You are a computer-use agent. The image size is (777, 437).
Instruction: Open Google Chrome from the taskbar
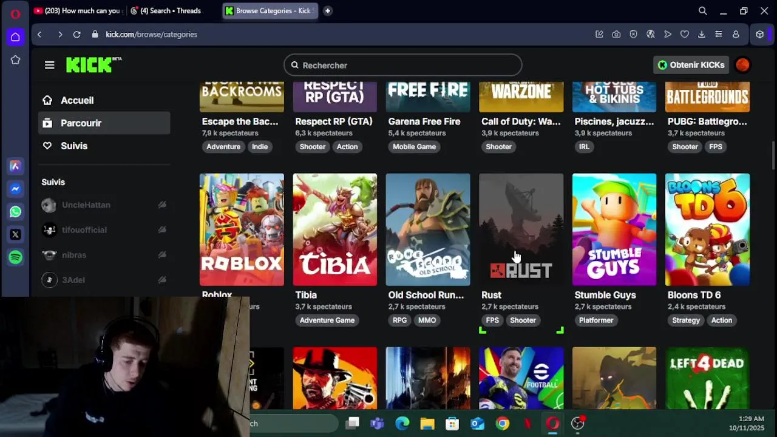click(x=503, y=424)
